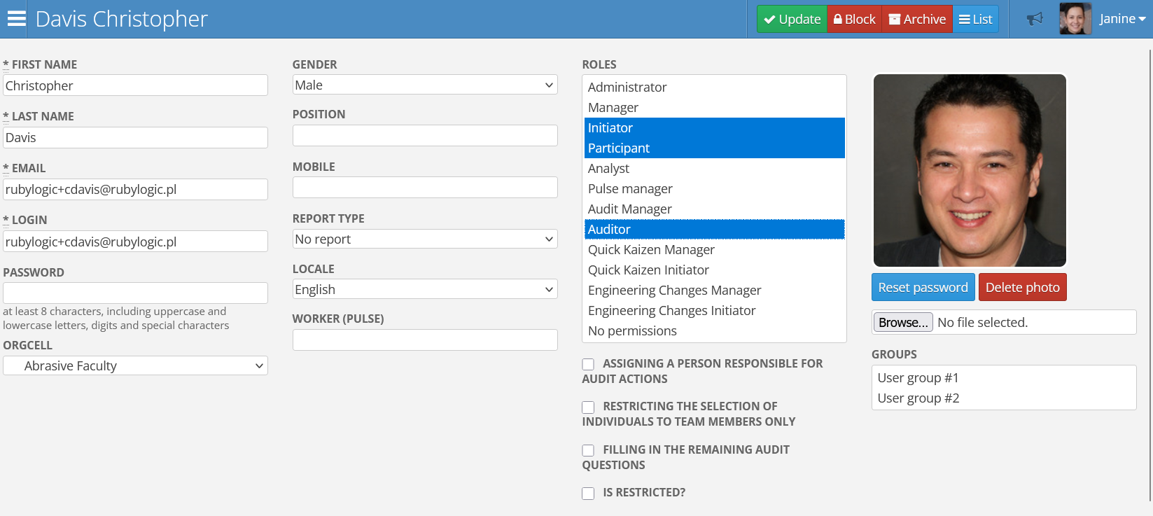Click the megaphone announcements icon
This screenshot has height=516, width=1153.
pyautogui.click(x=1034, y=19)
